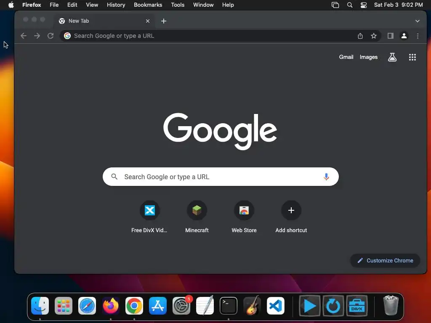Reload the current page
Screen dimensions: 431x323
point(51,36)
